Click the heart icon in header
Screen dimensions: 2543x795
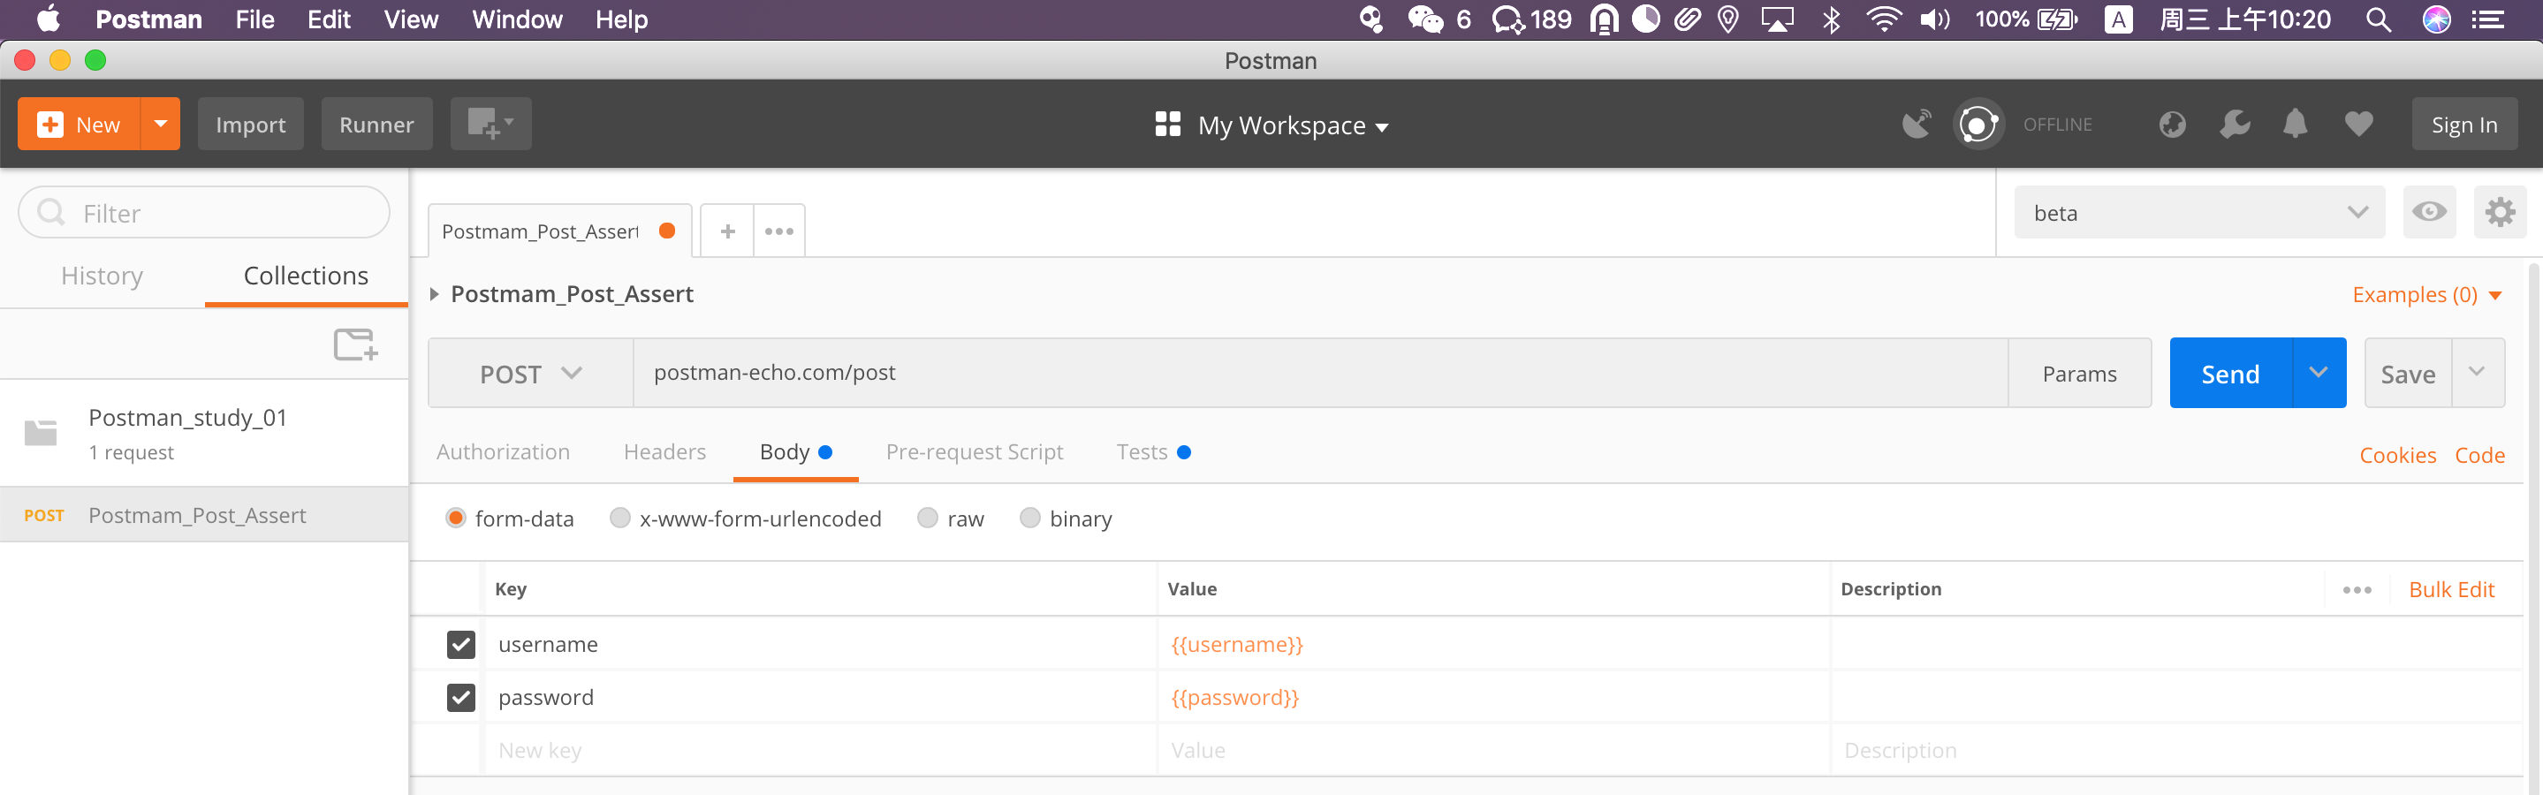pos(2358,125)
